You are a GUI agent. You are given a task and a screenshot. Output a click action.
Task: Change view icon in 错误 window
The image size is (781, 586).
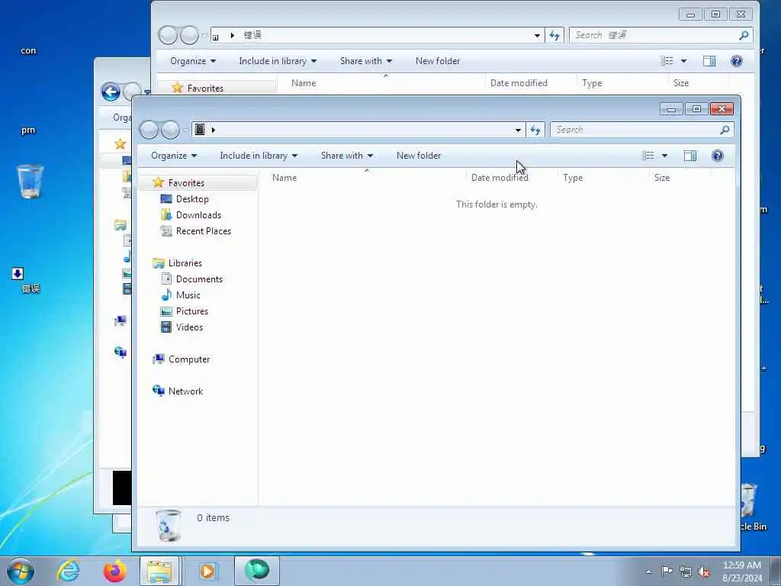[667, 61]
